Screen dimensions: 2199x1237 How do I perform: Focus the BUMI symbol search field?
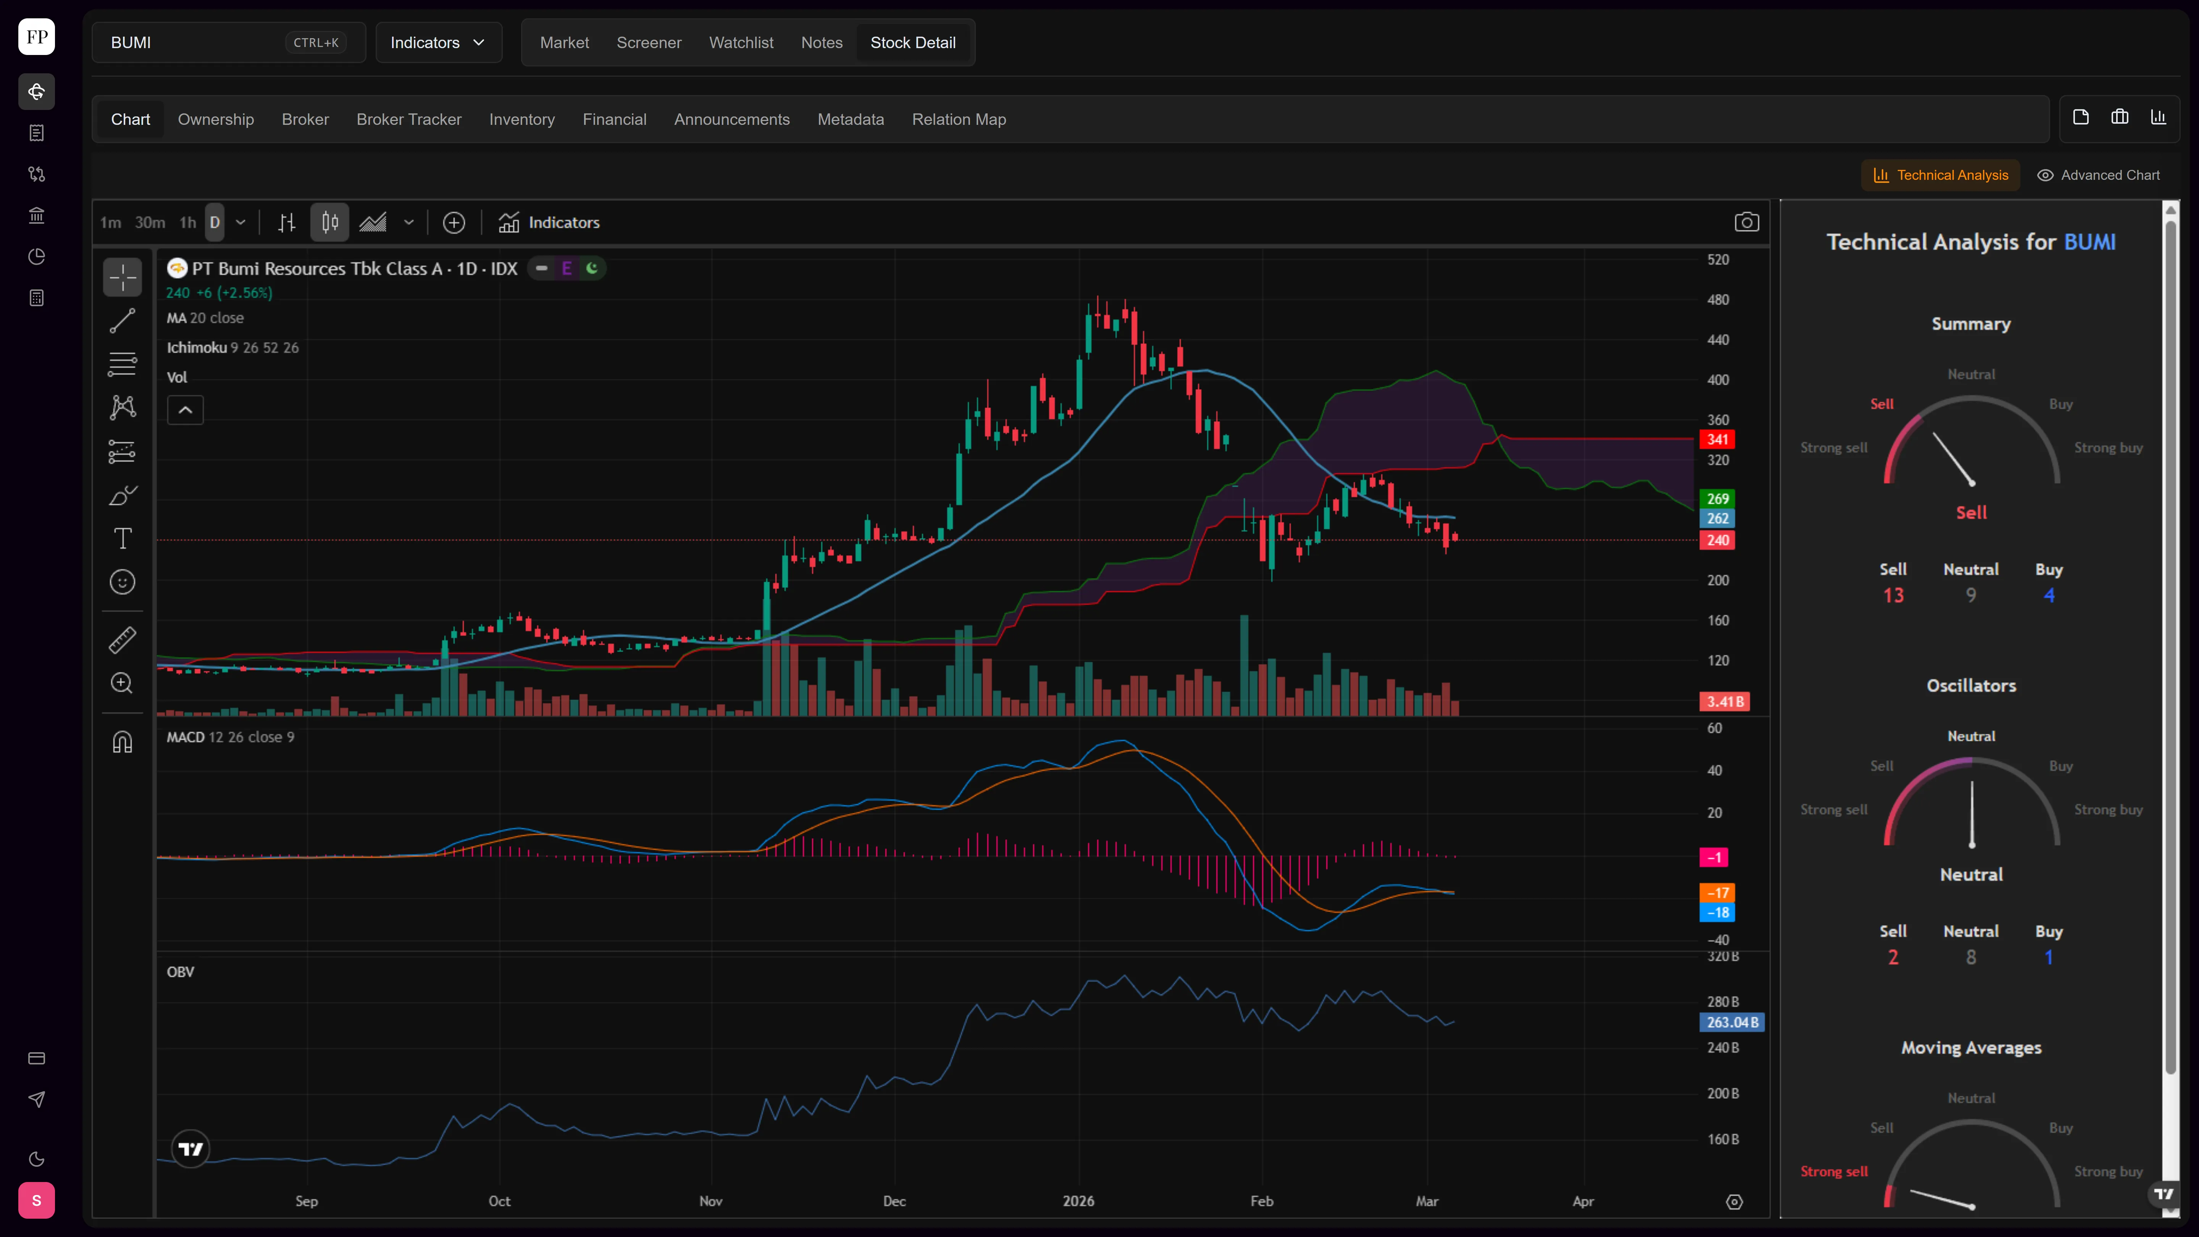click(x=229, y=43)
